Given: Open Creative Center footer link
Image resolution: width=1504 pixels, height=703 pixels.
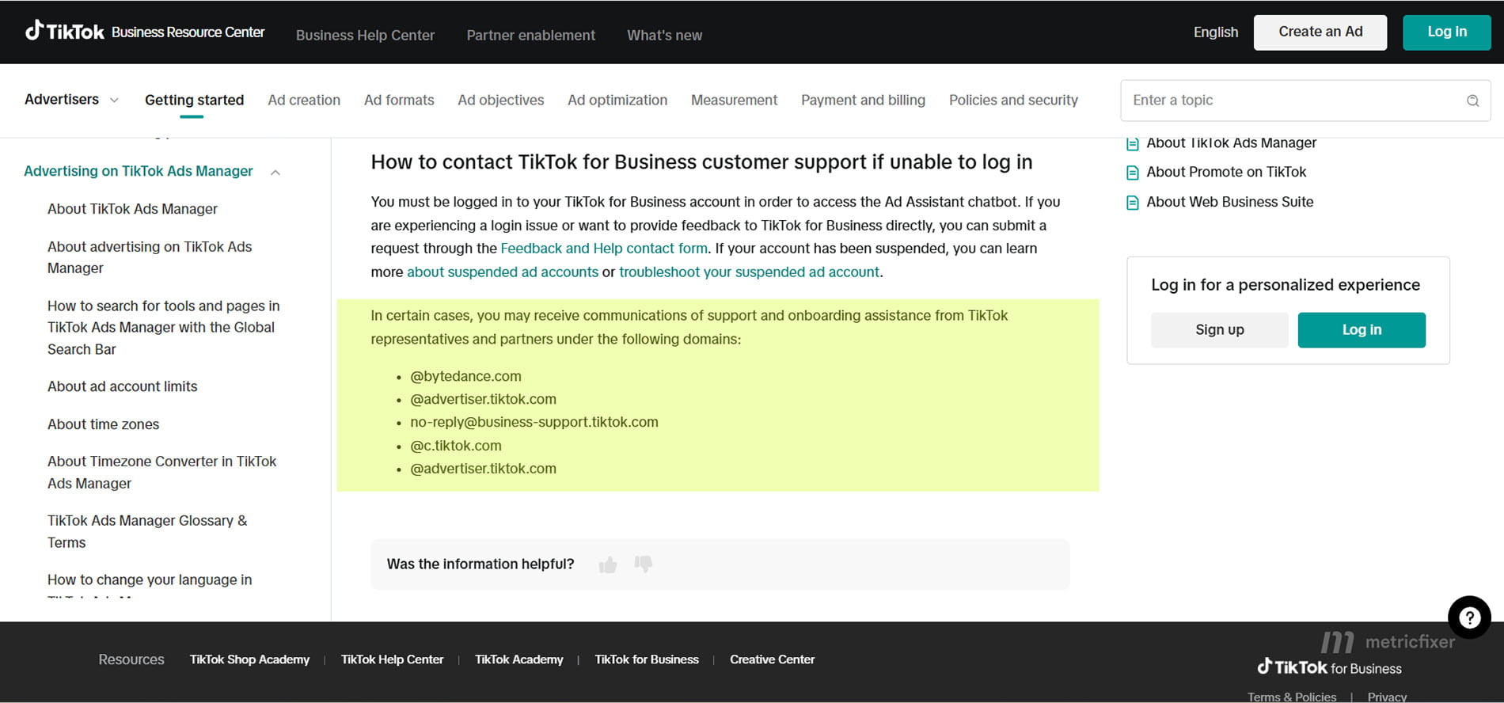Looking at the screenshot, I should coord(772,659).
